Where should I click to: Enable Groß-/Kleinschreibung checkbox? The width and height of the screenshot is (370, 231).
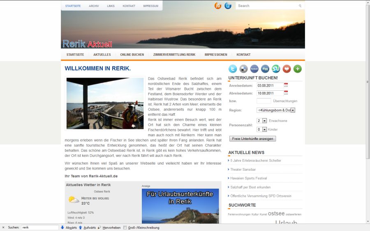click(x=125, y=227)
